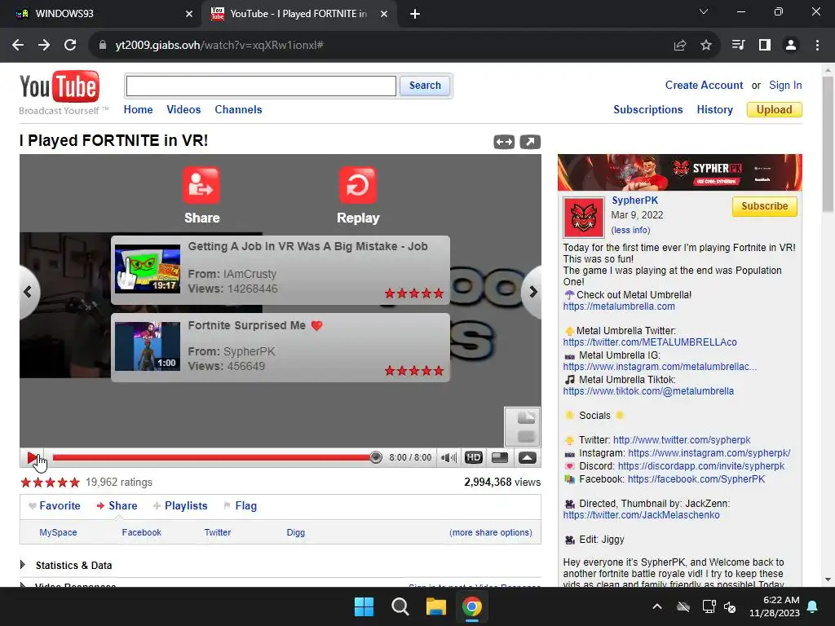Bookmark this page with the star icon
This screenshot has width=835, height=626.
[705, 46]
